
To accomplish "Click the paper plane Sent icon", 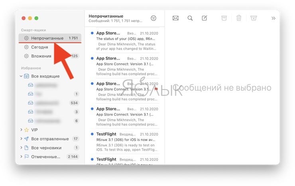I will pos(27,139).
